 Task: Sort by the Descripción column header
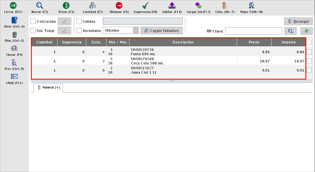tap(183, 42)
